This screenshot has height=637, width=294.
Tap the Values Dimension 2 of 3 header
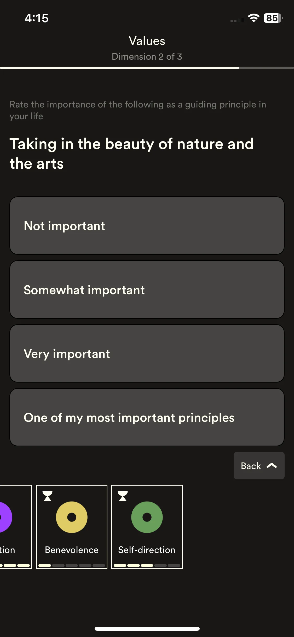pyautogui.click(x=147, y=48)
